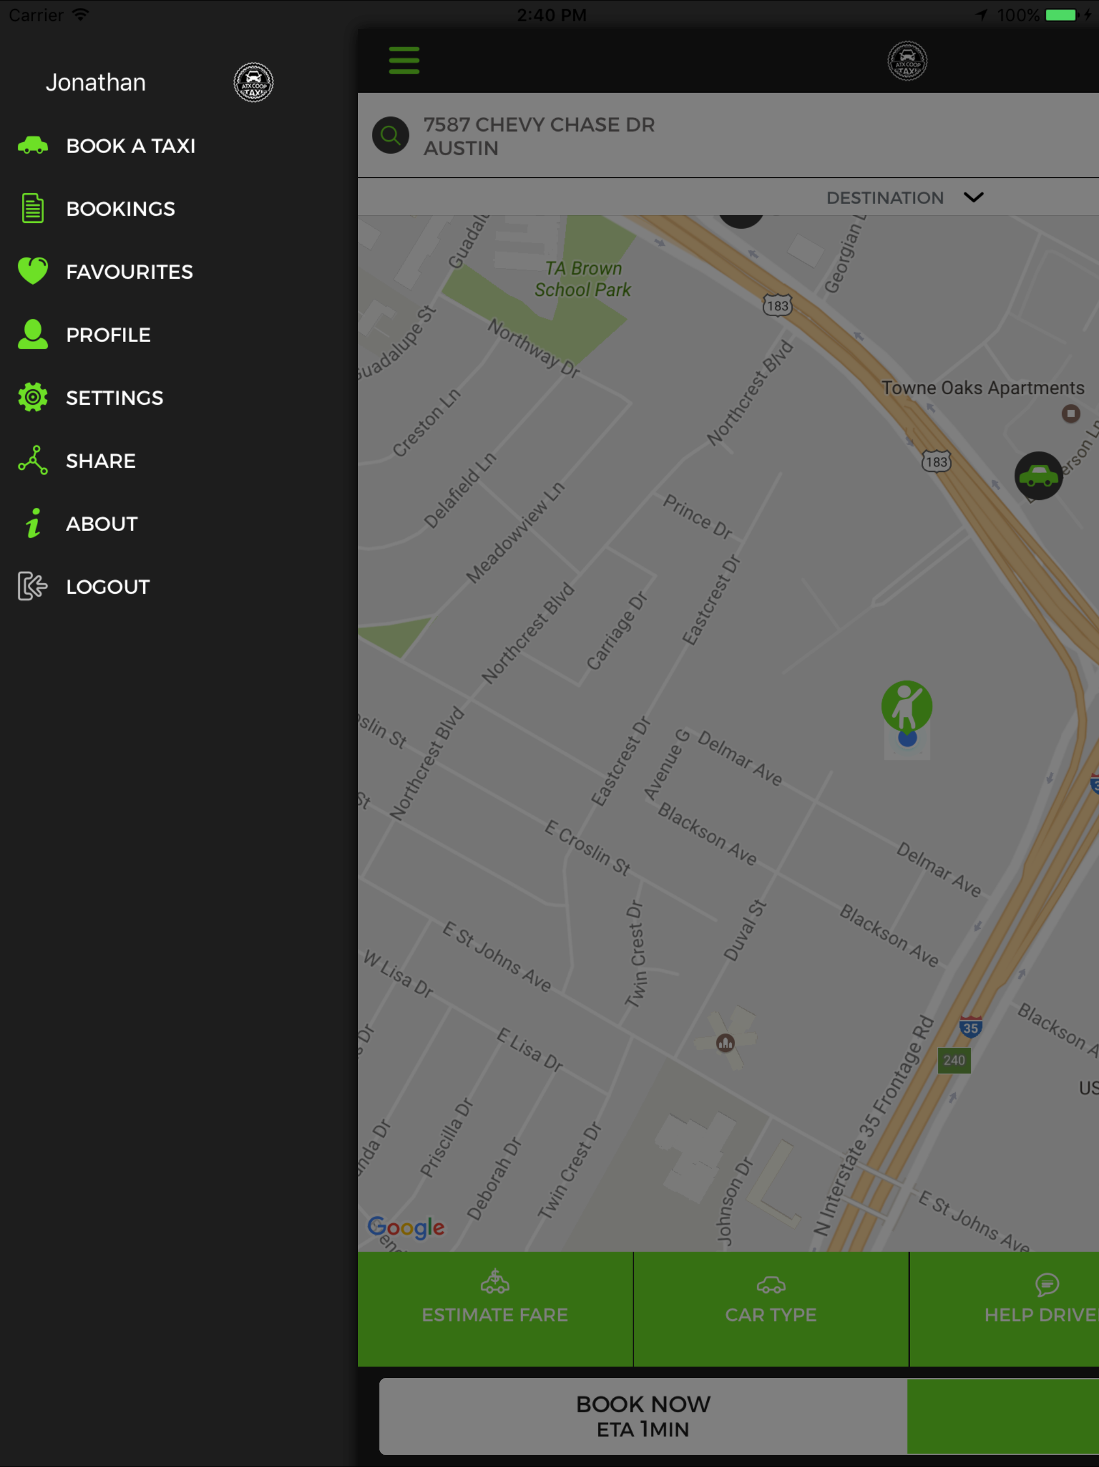Open the Destination selector label
Image resolution: width=1099 pixels, height=1467 pixels.
click(884, 198)
